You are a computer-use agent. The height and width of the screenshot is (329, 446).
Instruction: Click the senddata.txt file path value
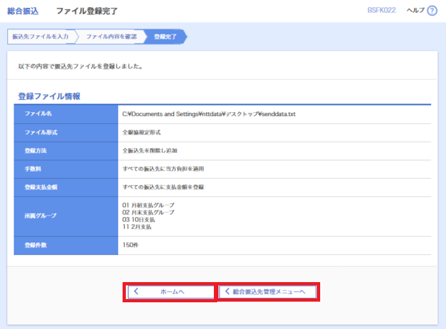click(x=209, y=114)
